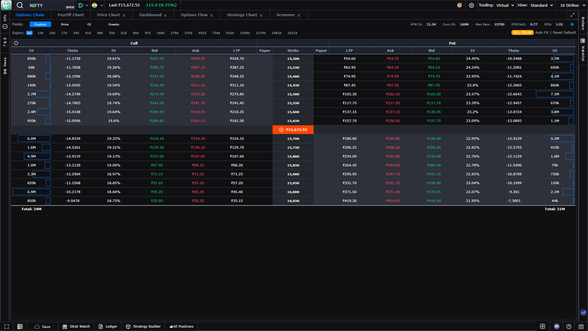Click the help question mark icon
The height and width of the screenshot is (331, 588).
[x=568, y=326]
